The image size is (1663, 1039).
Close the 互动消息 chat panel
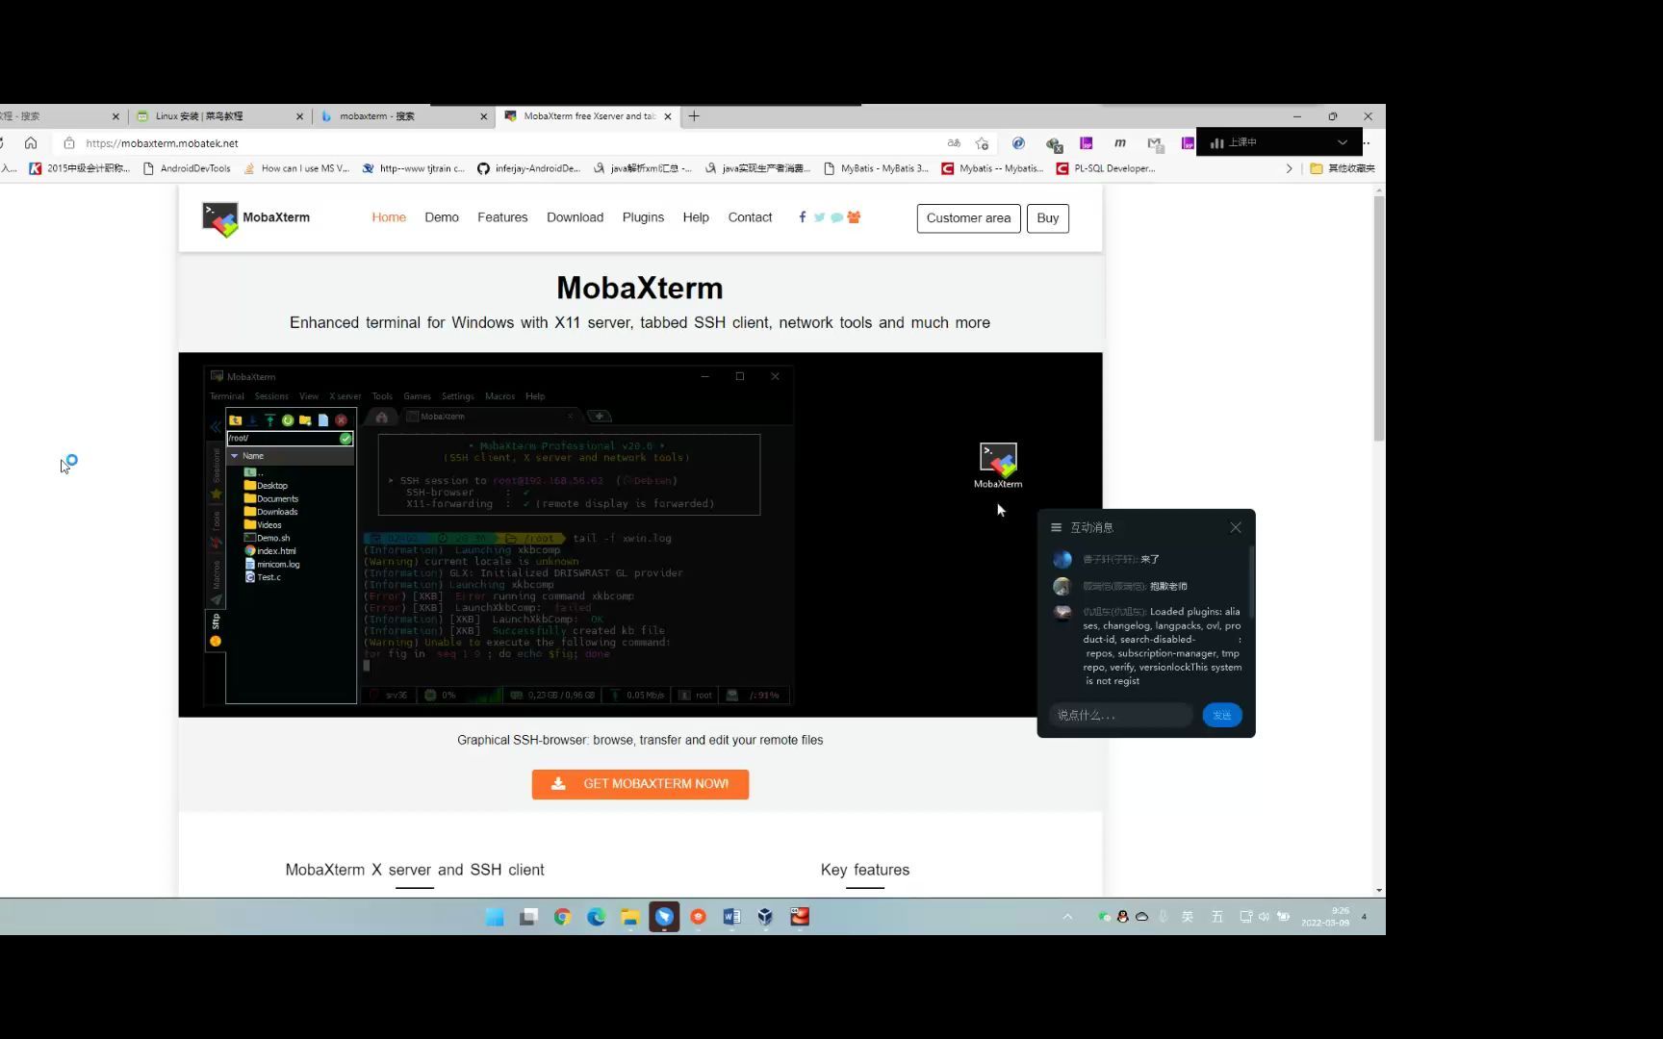[1236, 527]
